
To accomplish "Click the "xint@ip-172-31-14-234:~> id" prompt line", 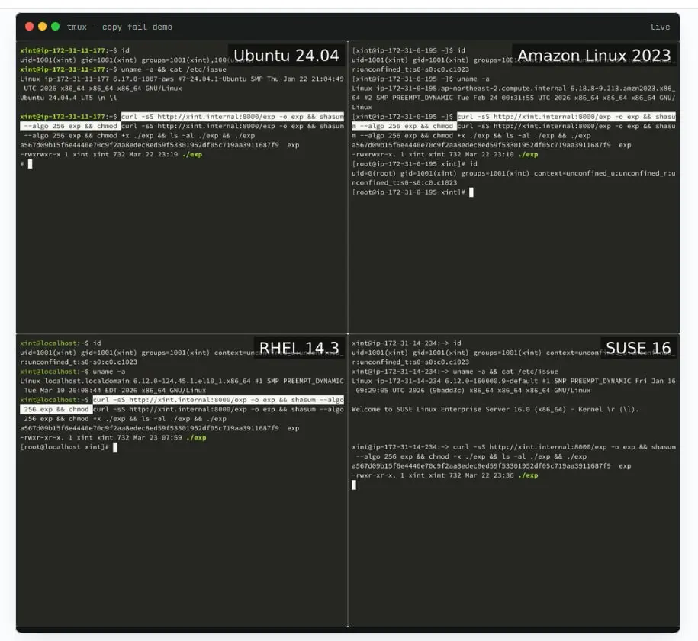I will point(407,343).
